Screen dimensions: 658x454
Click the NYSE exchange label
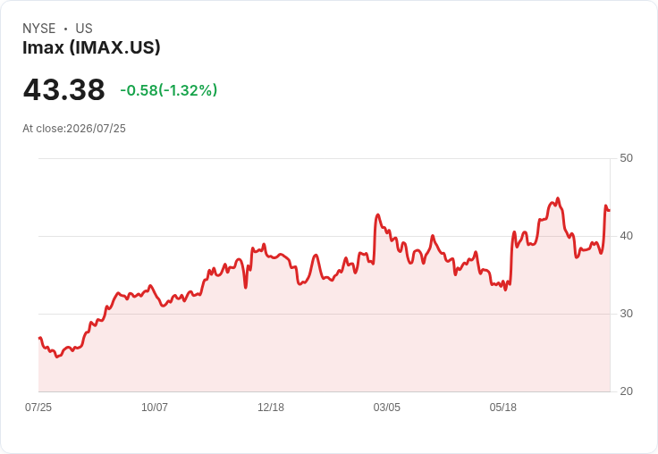[39, 29]
